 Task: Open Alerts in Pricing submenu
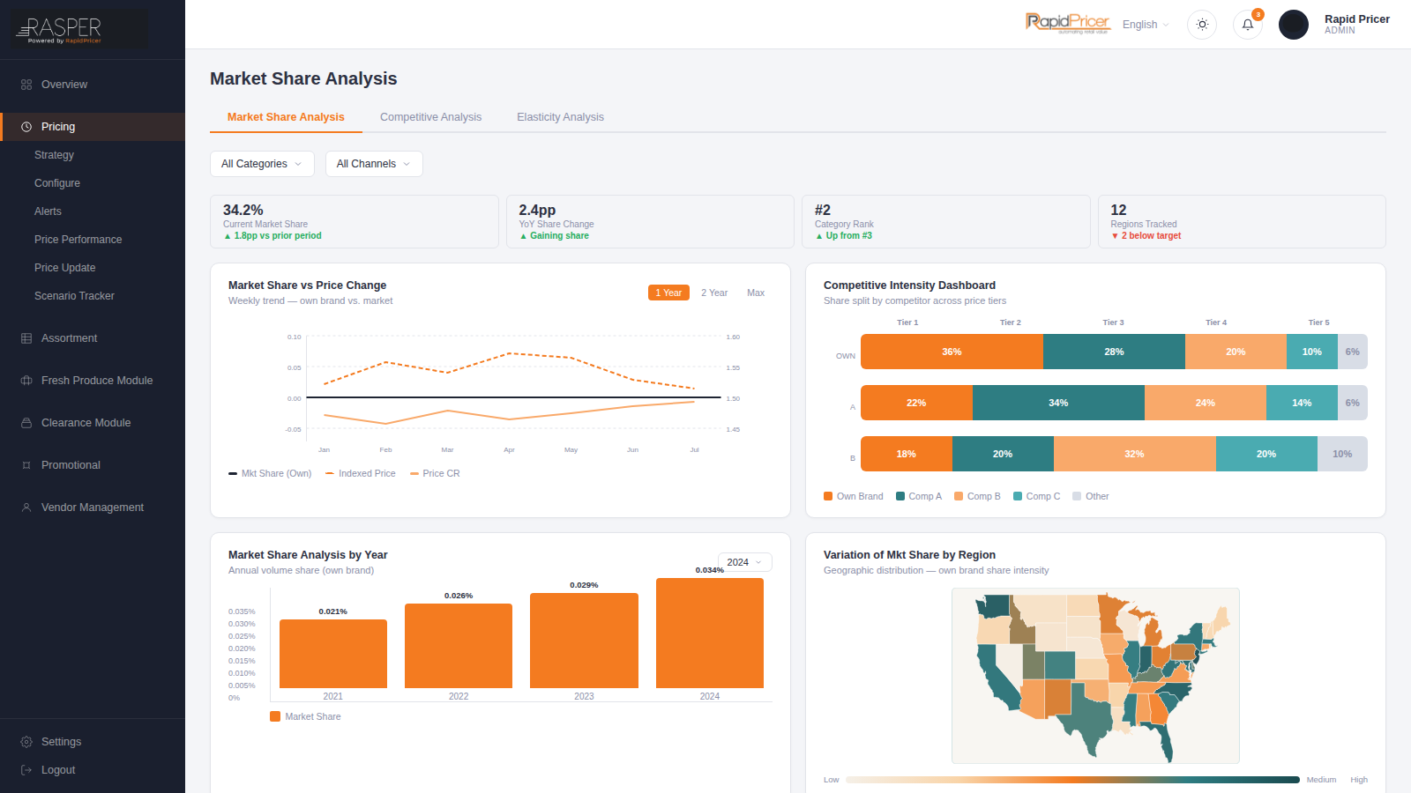pos(48,211)
